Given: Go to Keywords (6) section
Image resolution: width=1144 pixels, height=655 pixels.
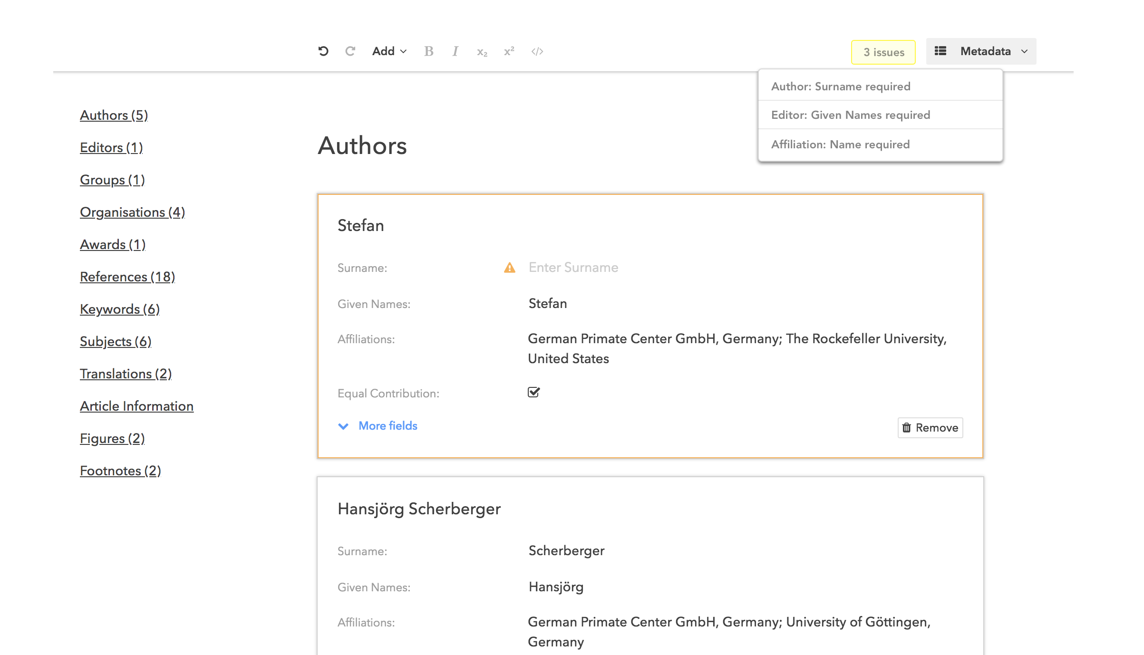Looking at the screenshot, I should point(120,309).
